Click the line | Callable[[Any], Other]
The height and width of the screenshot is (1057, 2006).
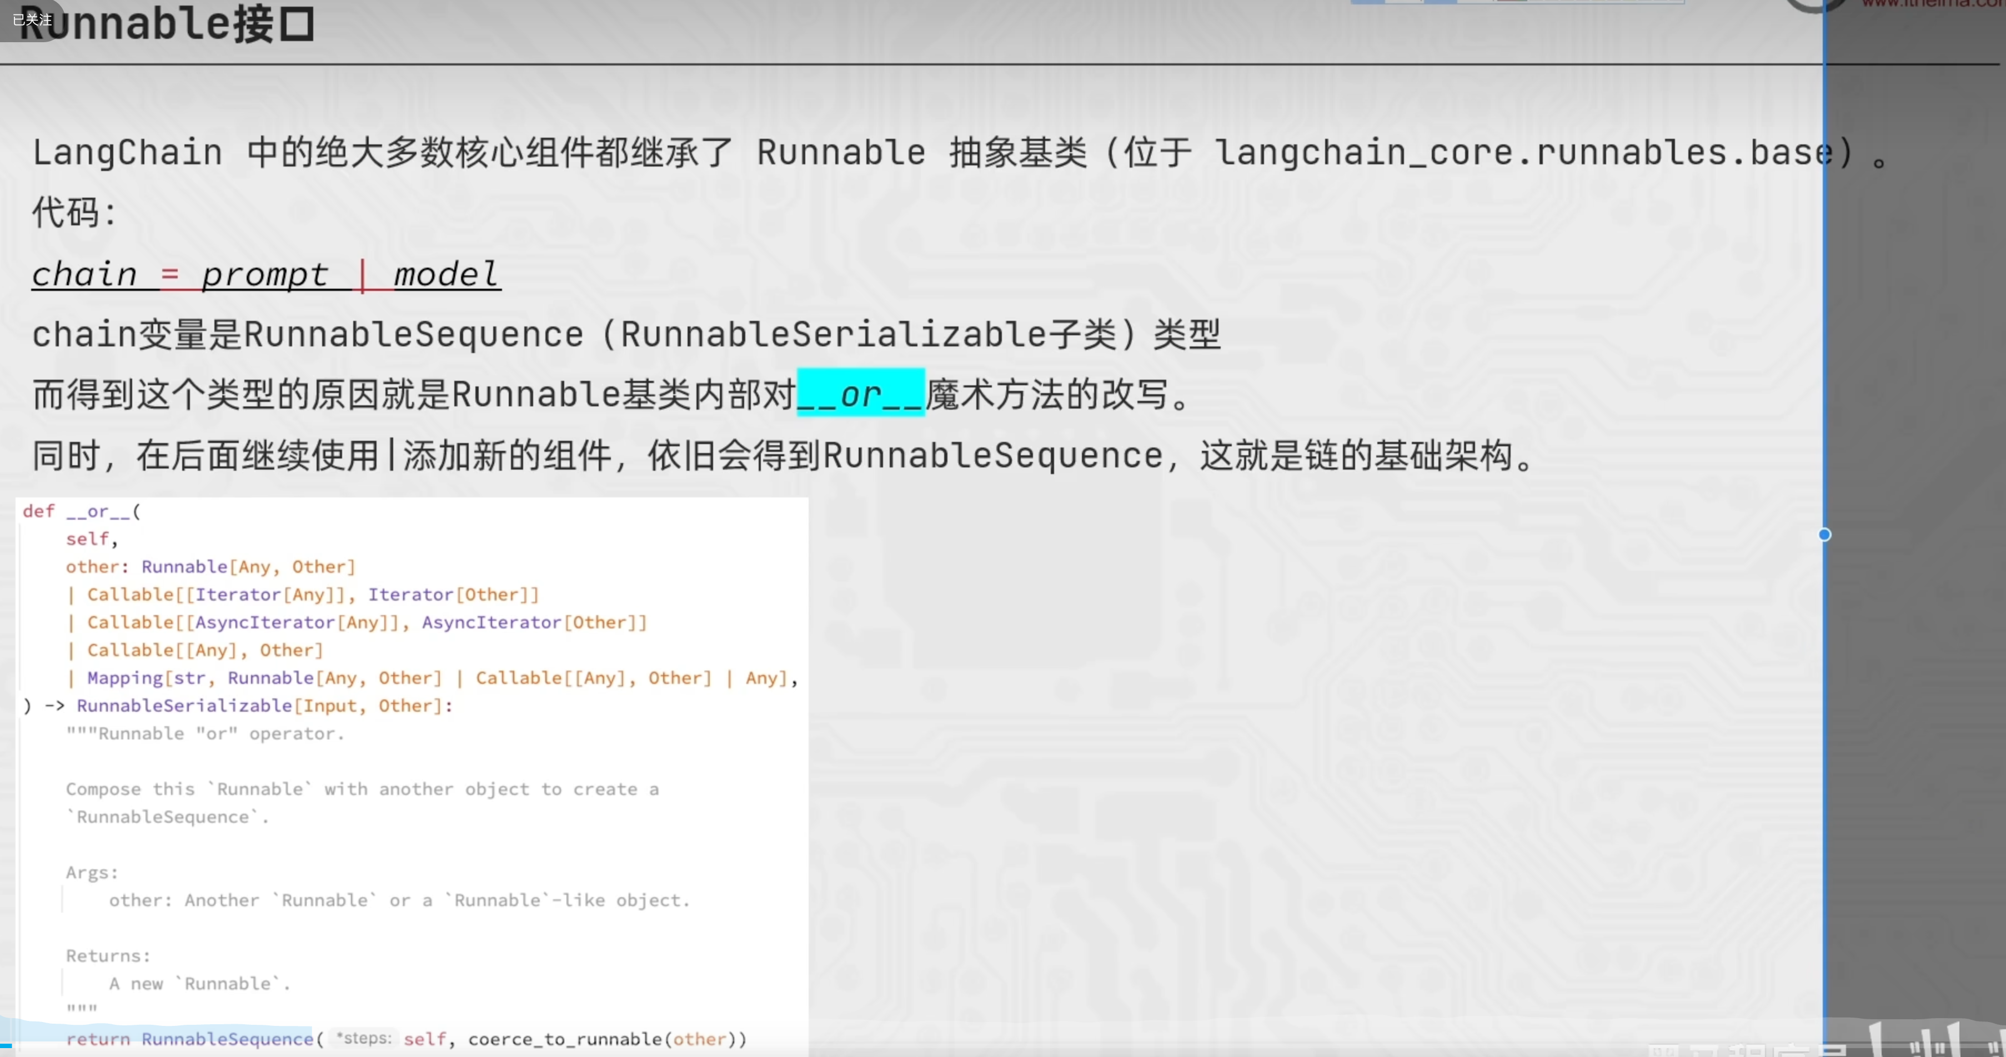pos(195,650)
